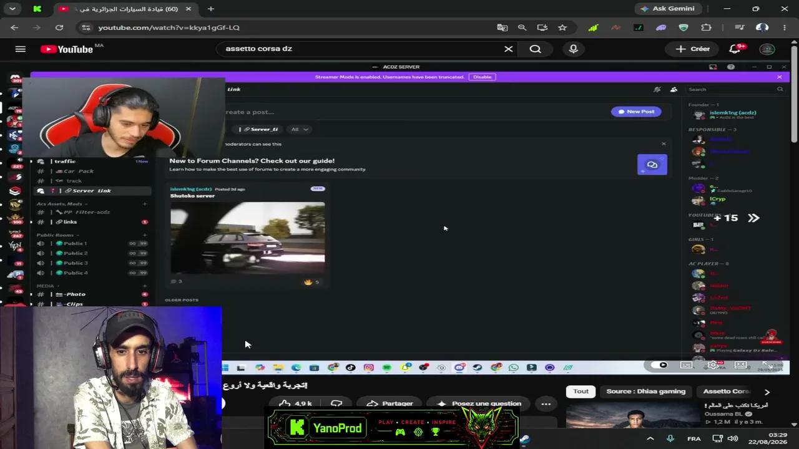Open the YouTube notifications bell
This screenshot has width=799, height=449.
pyautogui.click(x=735, y=49)
